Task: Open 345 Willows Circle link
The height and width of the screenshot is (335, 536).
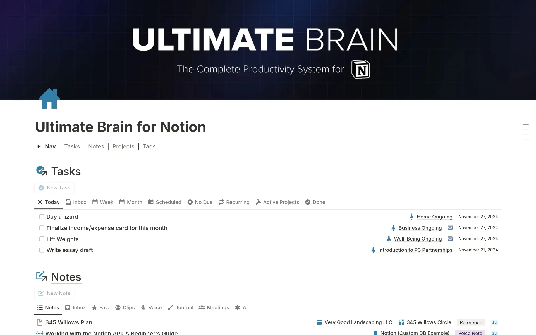Action: tap(429, 322)
